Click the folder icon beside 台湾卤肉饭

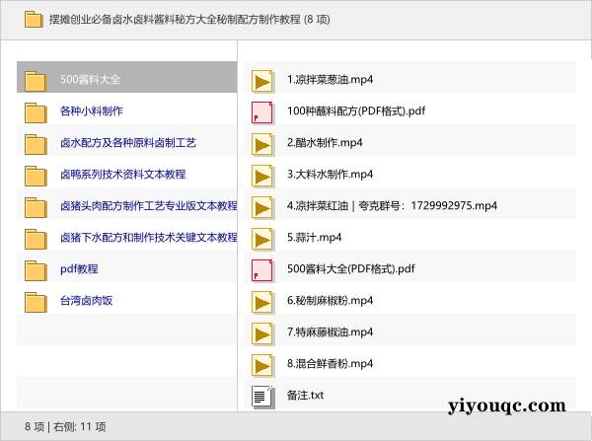coord(37,301)
